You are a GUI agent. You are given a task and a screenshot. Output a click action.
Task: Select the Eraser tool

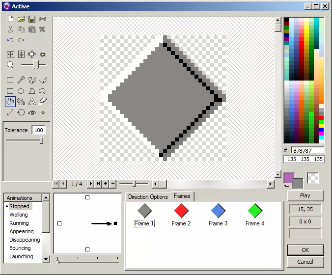tap(43, 102)
